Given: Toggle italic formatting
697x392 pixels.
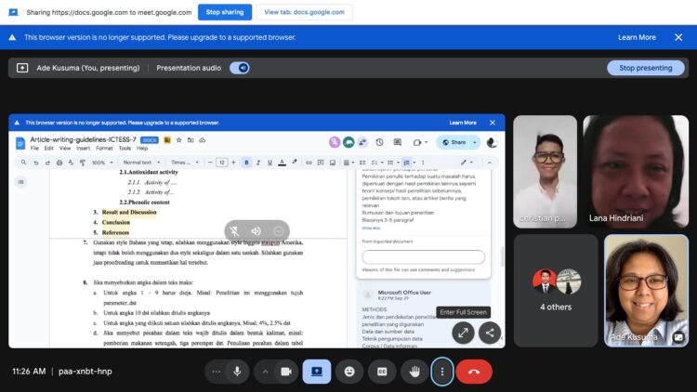Looking at the screenshot, I should 258,163.
